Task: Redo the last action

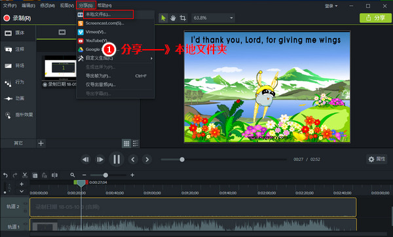Action: coord(15,175)
